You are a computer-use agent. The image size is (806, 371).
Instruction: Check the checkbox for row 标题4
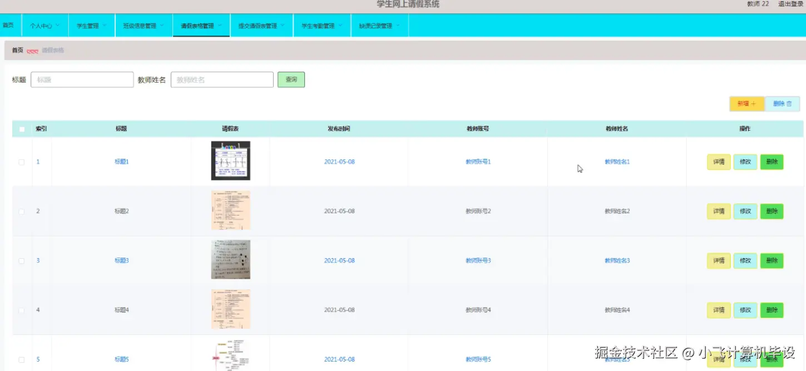[22, 310]
